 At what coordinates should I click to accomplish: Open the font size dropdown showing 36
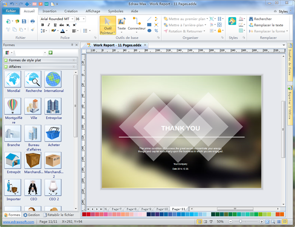pos(84,19)
